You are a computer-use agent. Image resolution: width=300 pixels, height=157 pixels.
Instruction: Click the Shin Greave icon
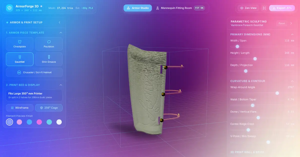pyautogui.click(x=49, y=57)
